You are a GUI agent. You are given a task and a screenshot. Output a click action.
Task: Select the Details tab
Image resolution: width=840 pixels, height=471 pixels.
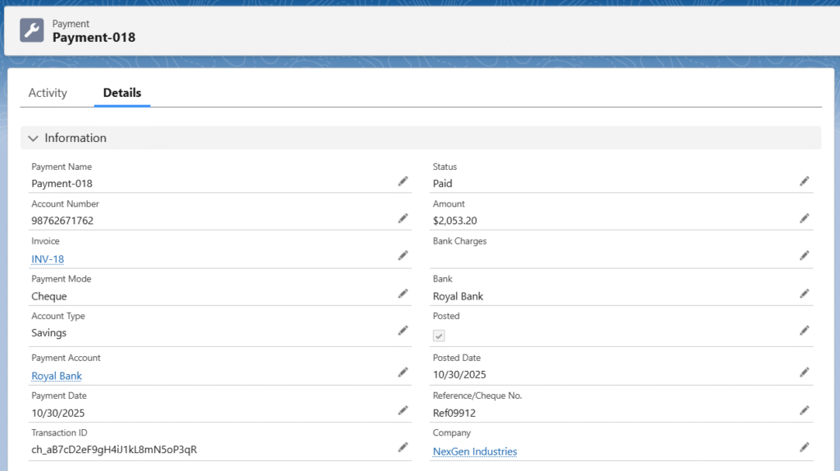coord(122,93)
